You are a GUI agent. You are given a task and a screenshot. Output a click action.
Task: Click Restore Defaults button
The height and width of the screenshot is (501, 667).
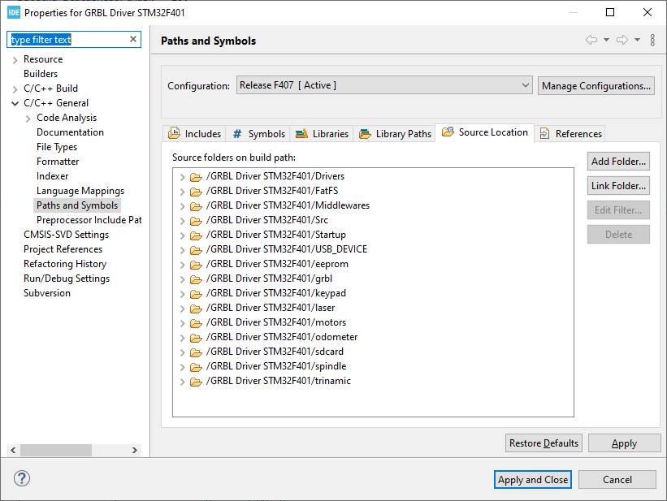tap(544, 443)
